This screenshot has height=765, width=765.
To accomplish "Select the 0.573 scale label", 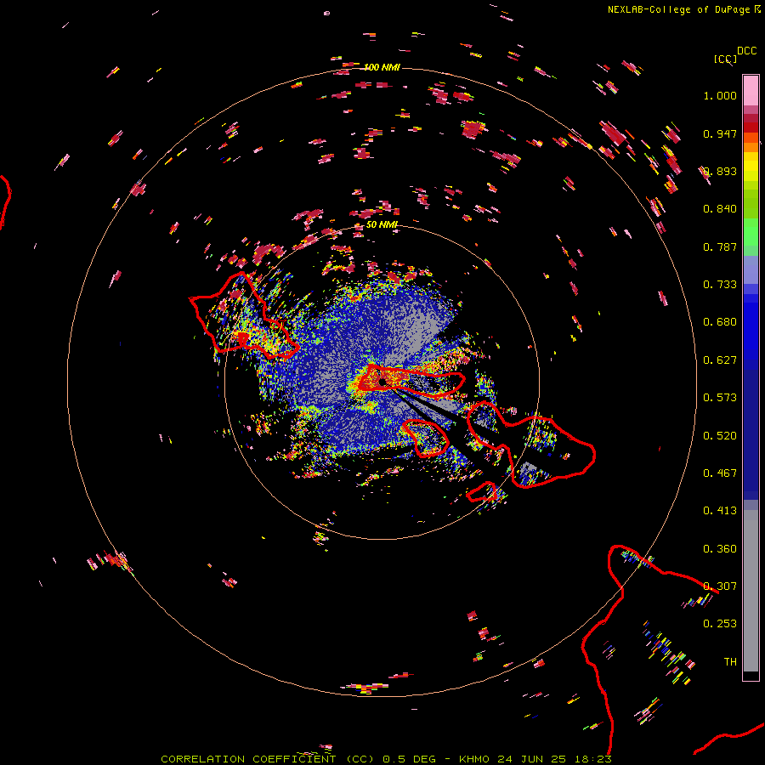I will tap(720, 398).
